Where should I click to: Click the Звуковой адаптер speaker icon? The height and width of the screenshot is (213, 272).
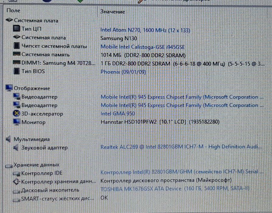coord(16,148)
